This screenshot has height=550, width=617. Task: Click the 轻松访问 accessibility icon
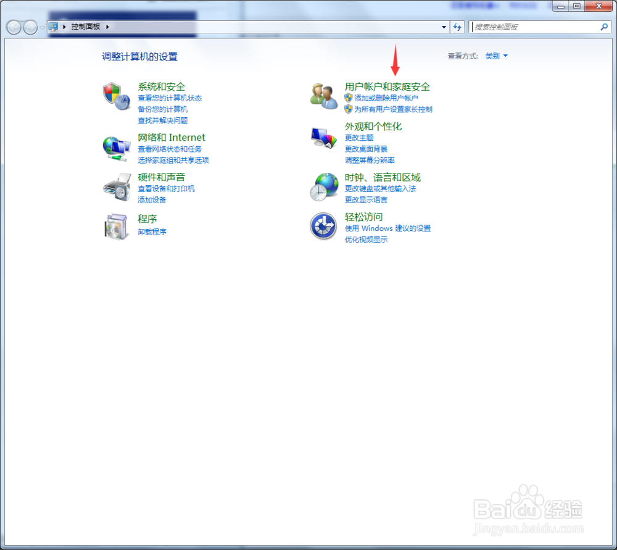pos(323,226)
